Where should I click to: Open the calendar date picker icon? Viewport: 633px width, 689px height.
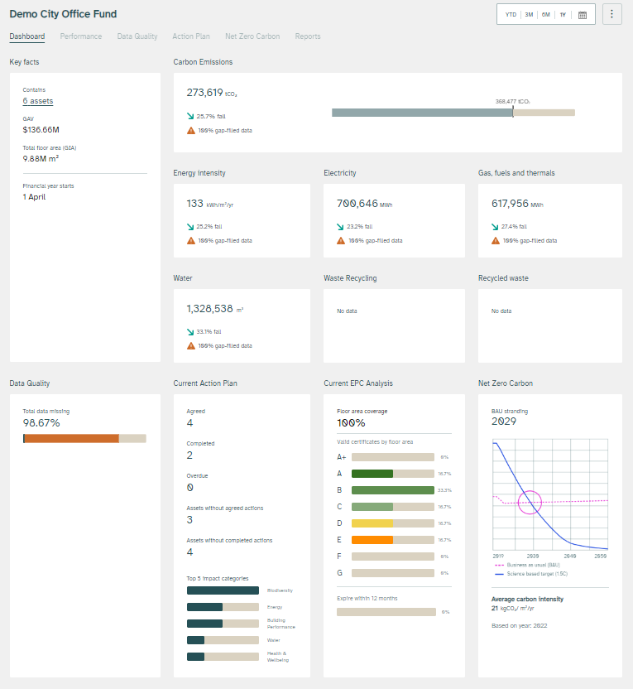coord(583,15)
